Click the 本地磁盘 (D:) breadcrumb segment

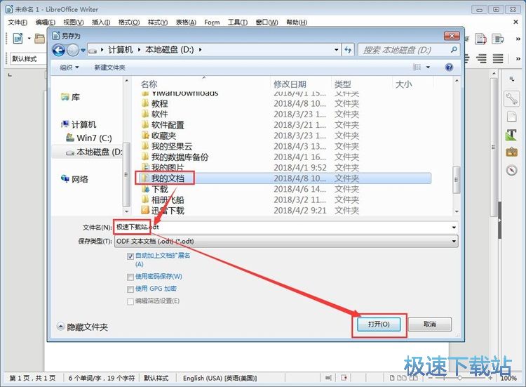click(170, 50)
